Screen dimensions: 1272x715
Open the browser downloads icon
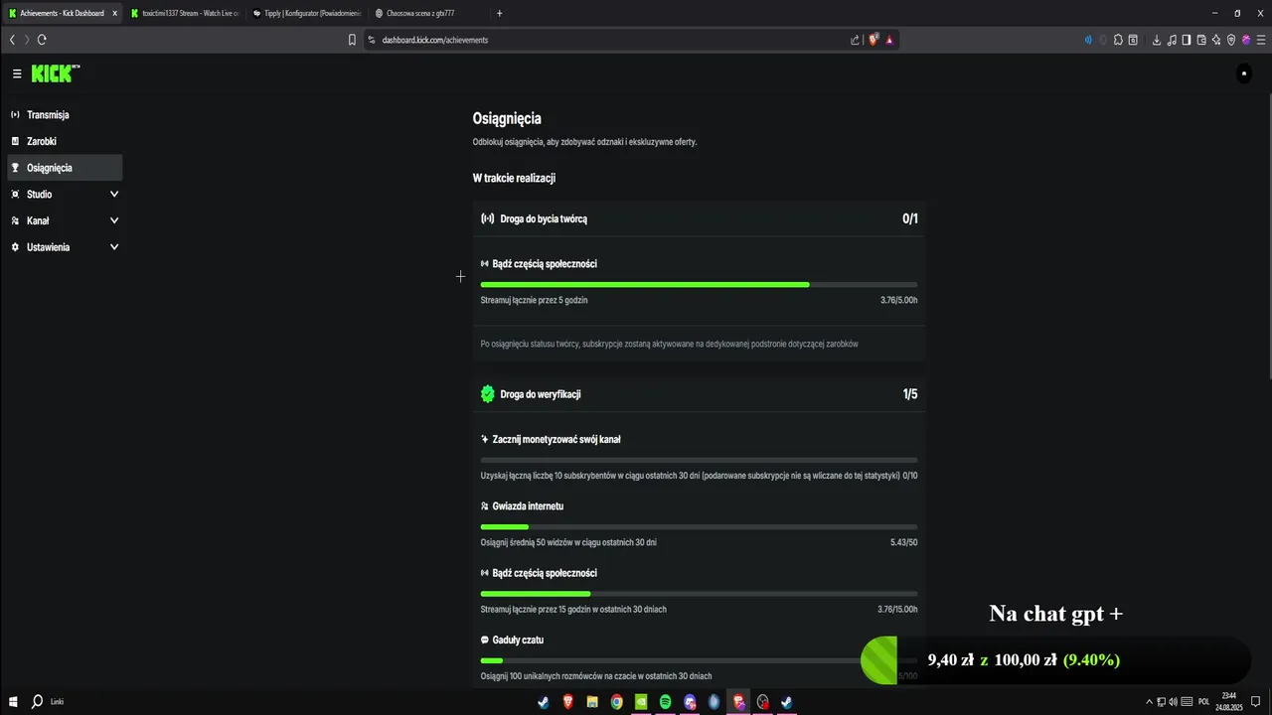[x=1157, y=40]
